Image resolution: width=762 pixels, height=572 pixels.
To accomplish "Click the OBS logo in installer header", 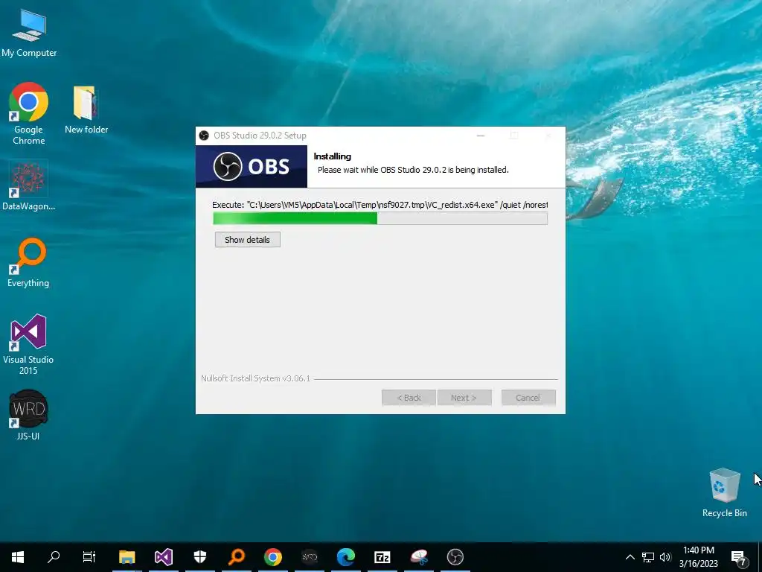I will [x=252, y=166].
